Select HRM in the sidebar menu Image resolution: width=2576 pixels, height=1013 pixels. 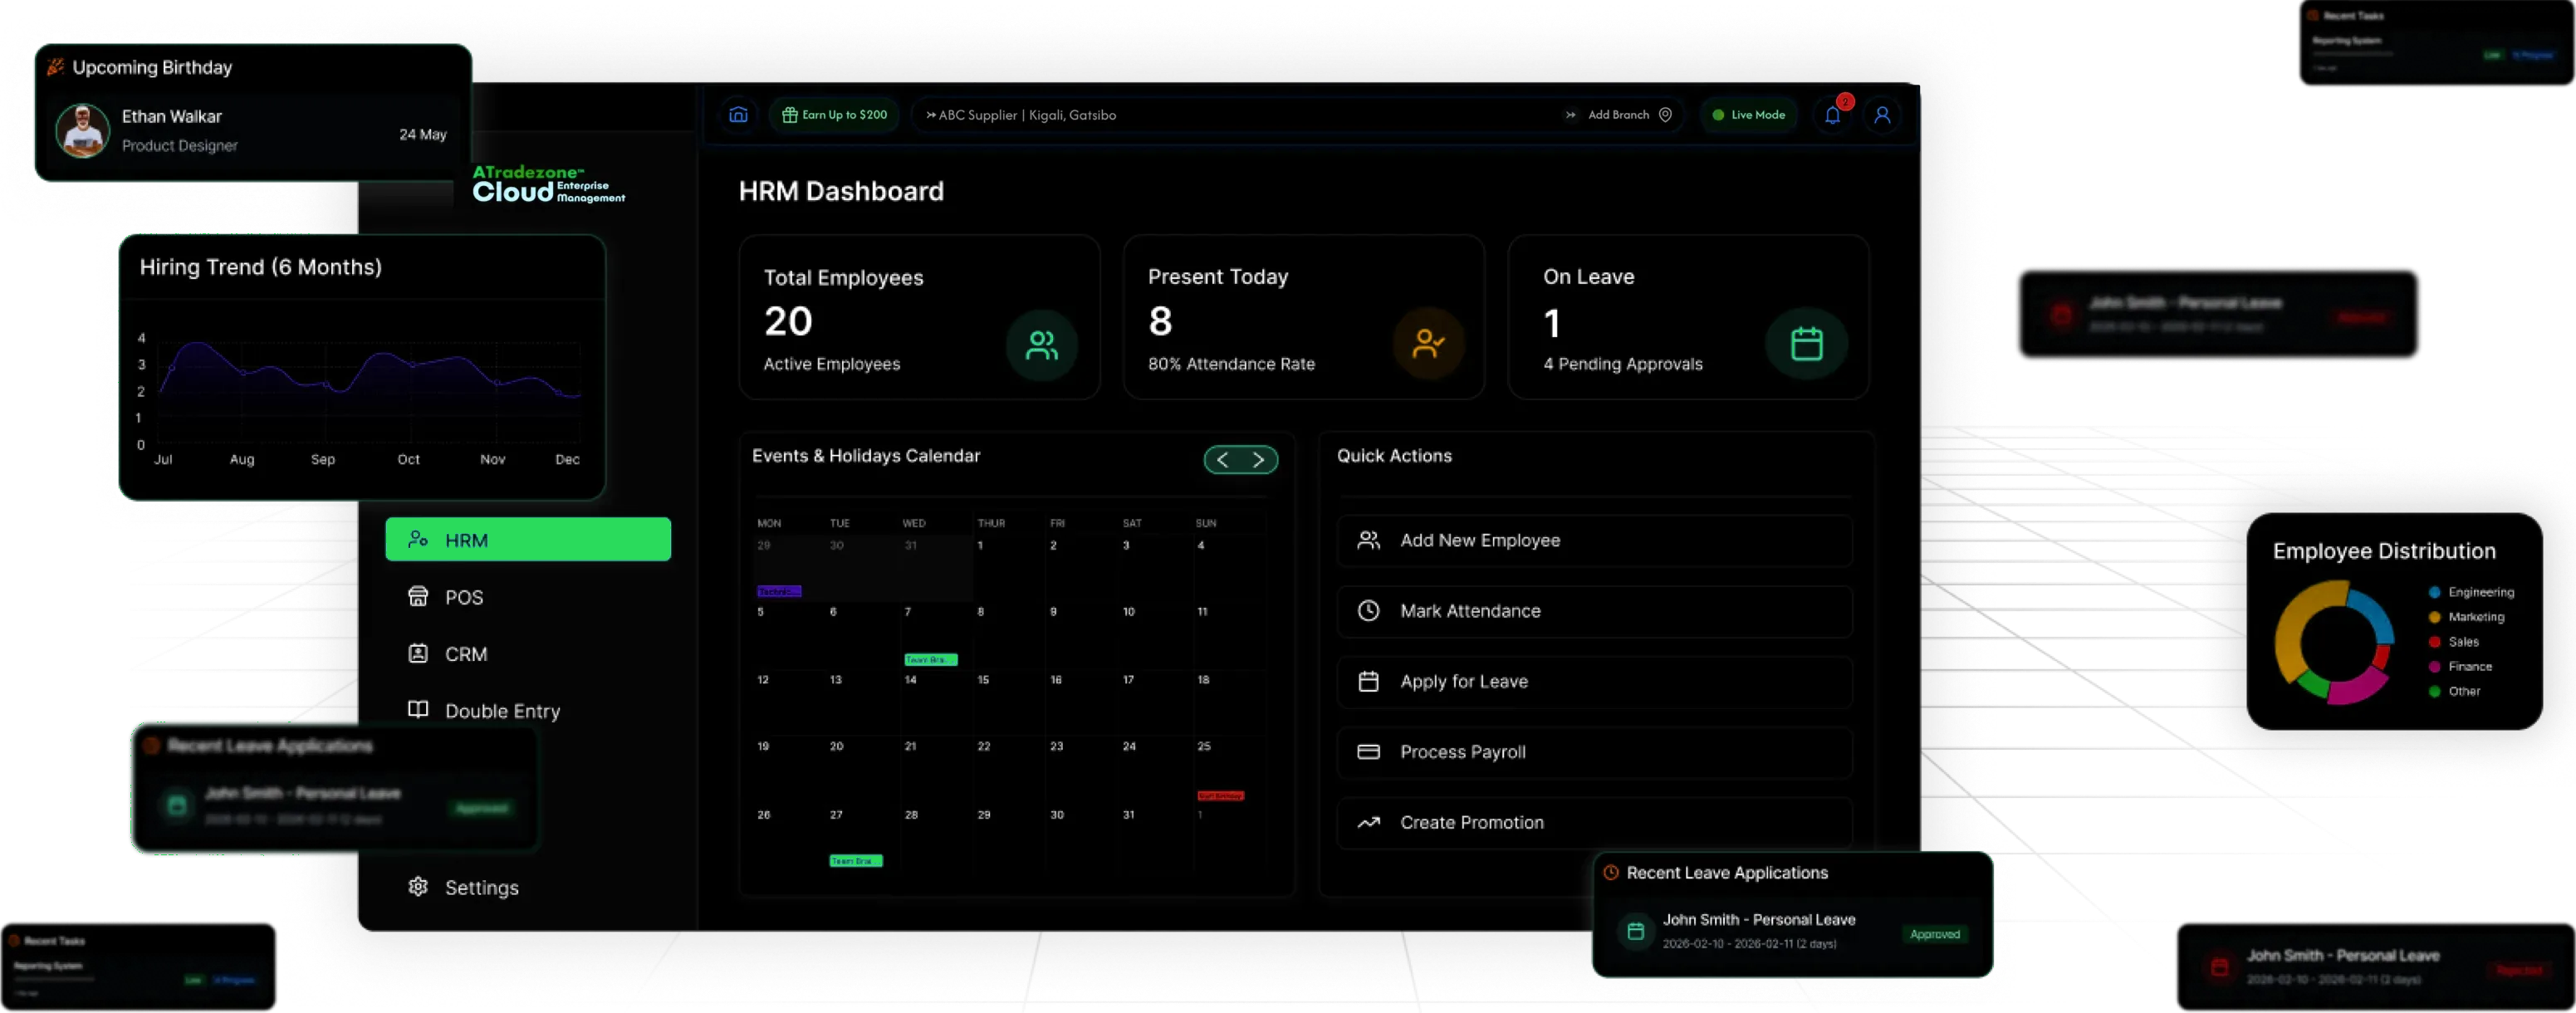[528, 540]
